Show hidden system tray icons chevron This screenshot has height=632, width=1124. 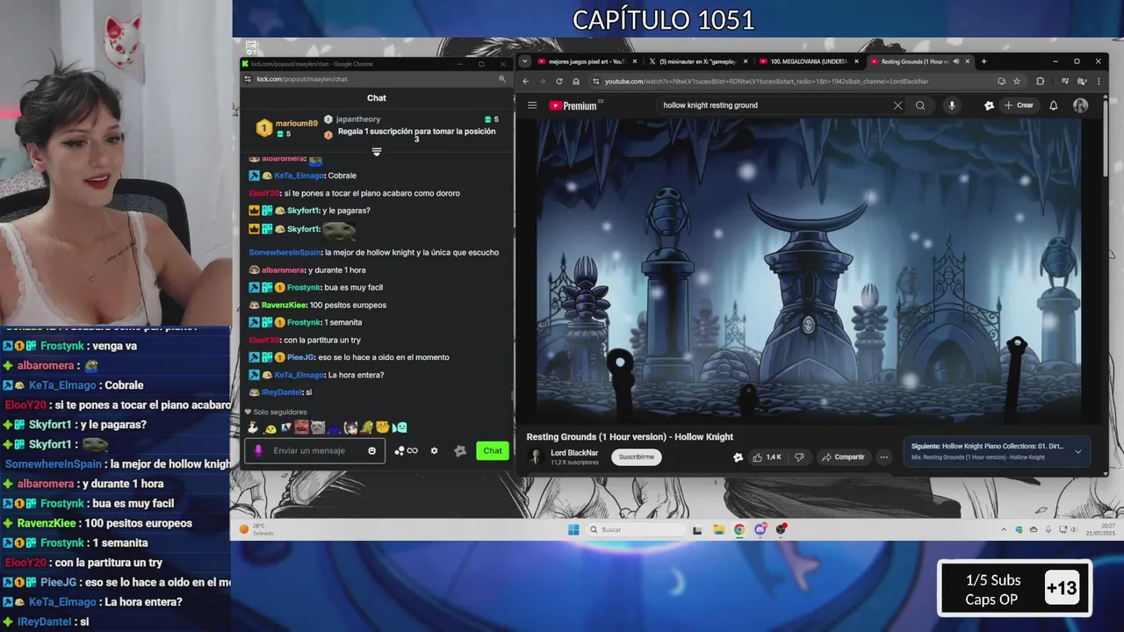[x=1004, y=529]
